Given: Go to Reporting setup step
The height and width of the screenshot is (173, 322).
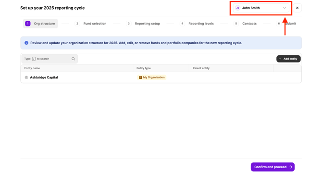Looking at the screenshot, I should pos(143,24).
